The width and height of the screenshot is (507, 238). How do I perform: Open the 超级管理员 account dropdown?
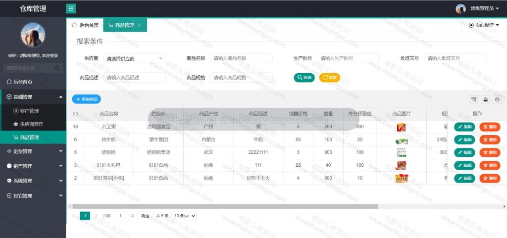(x=484, y=9)
